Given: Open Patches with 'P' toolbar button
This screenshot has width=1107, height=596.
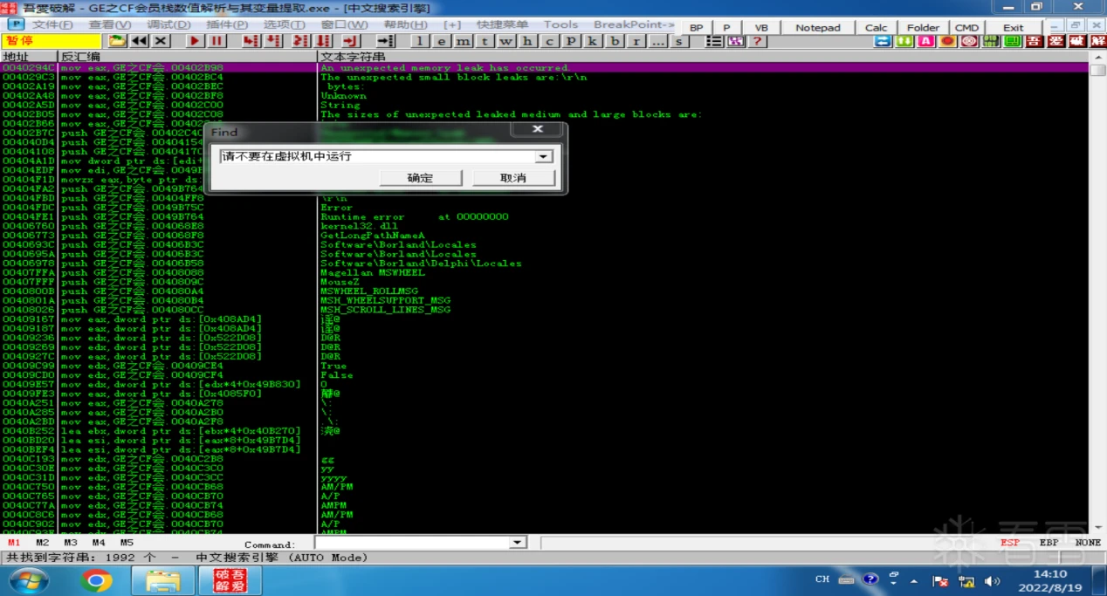Looking at the screenshot, I should 571,41.
